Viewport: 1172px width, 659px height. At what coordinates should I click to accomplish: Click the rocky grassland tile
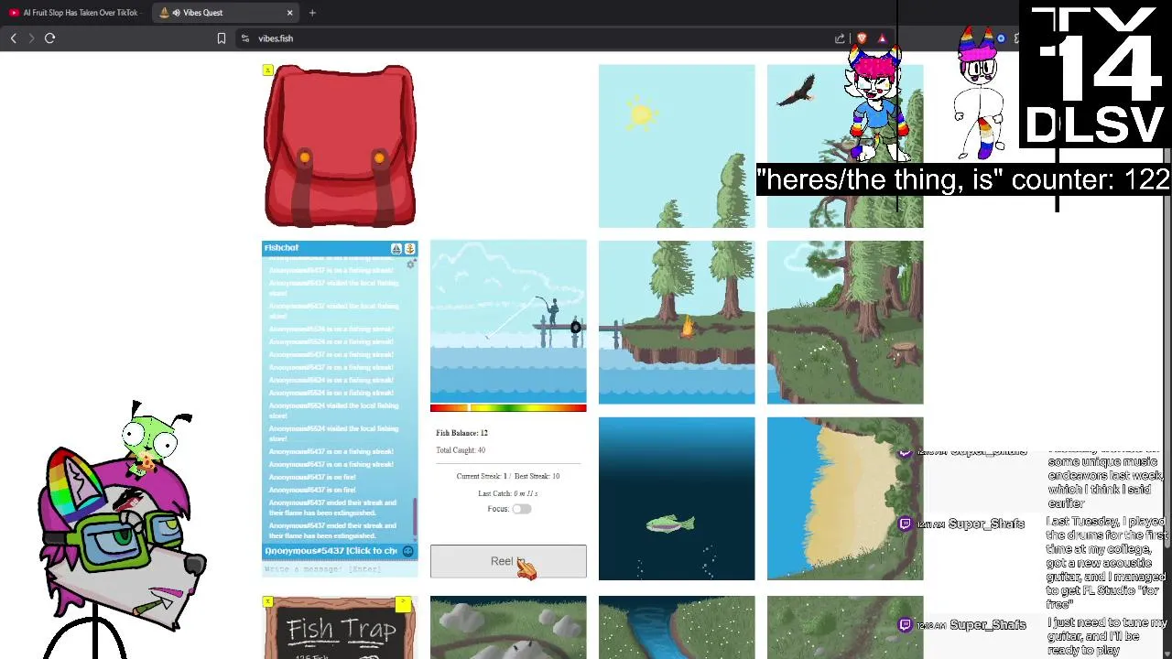(x=508, y=628)
